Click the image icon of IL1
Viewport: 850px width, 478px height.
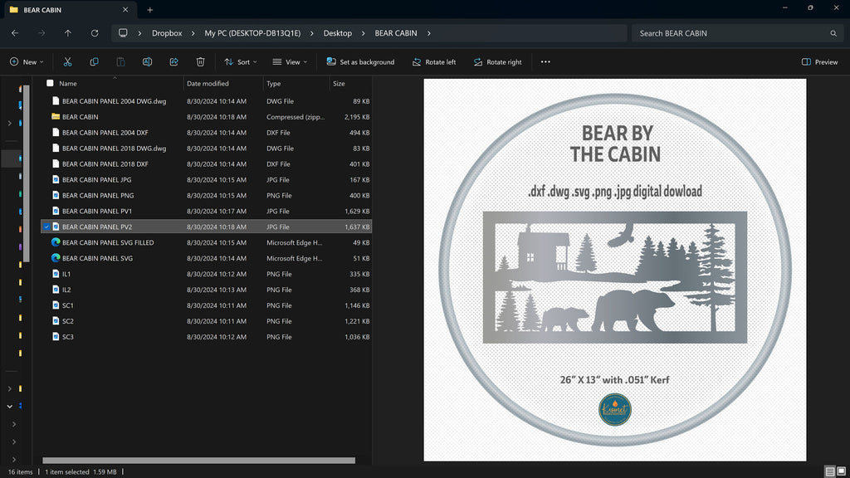point(56,274)
